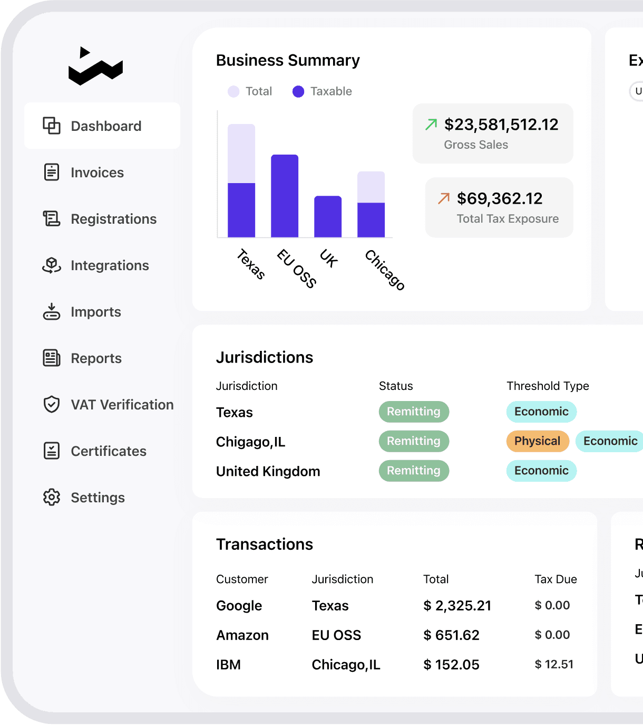Click Remitting status badge for Texas

pyautogui.click(x=414, y=412)
